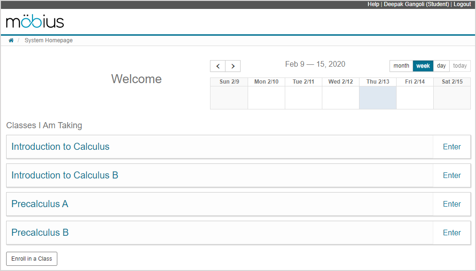Click the home icon in breadcrumb
Viewport: 476px width, 271px height.
tap(11, 40)
